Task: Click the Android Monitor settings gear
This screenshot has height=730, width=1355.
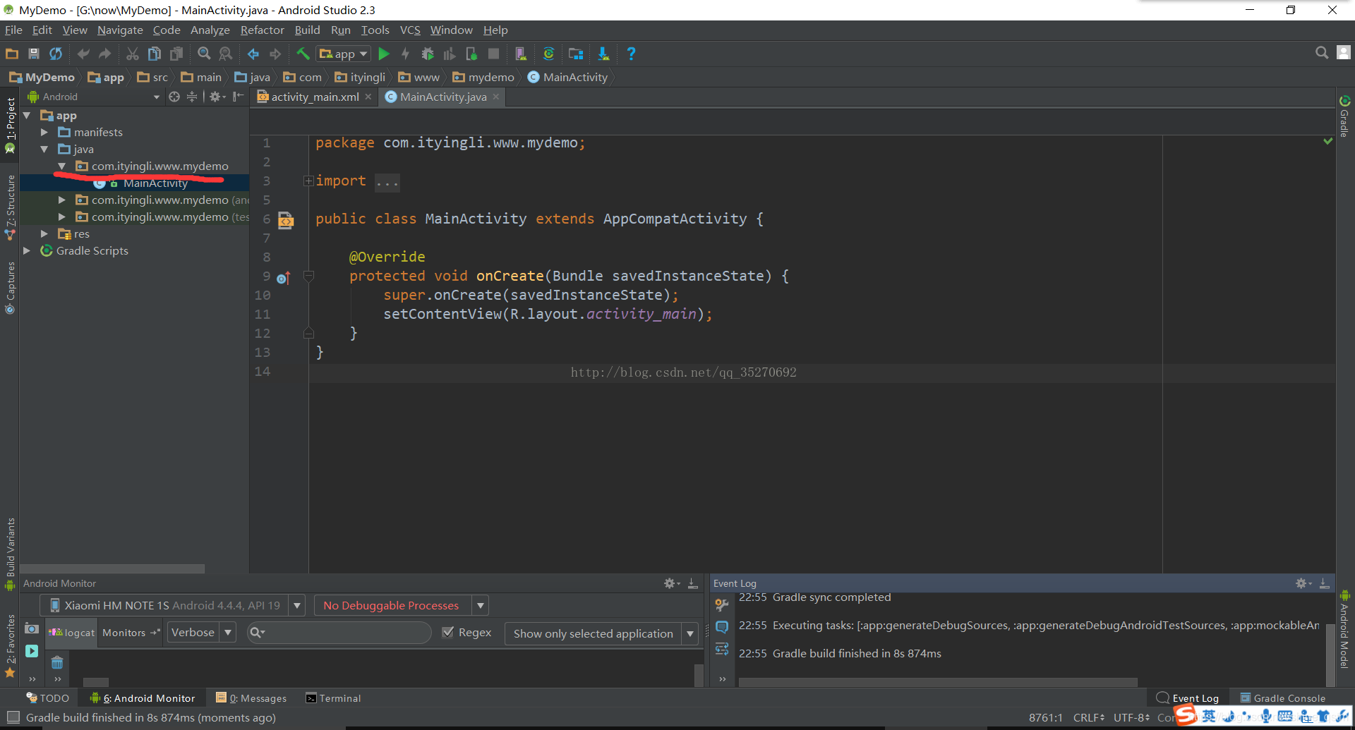Action: [x=670, y=583]
